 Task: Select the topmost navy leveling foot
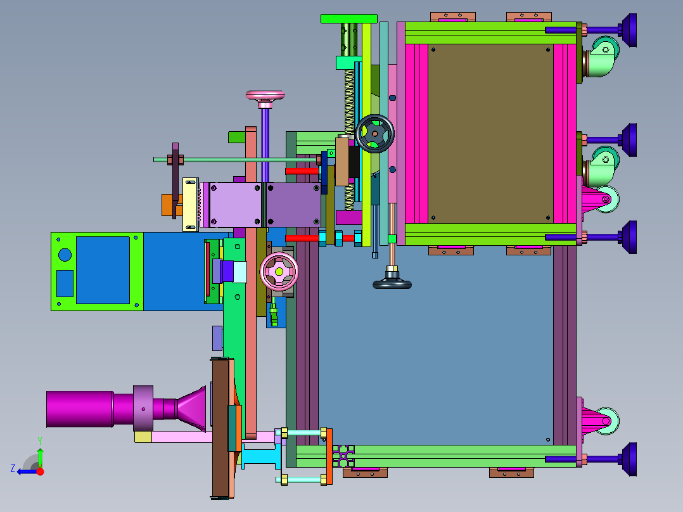629,30
